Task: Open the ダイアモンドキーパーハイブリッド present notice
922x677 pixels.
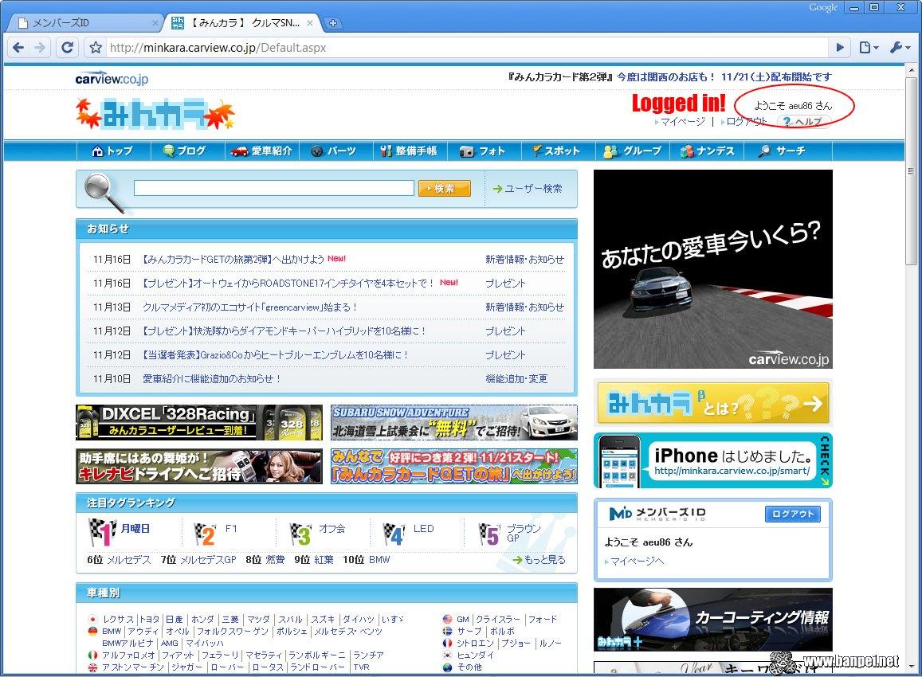Action: [284, 331]
